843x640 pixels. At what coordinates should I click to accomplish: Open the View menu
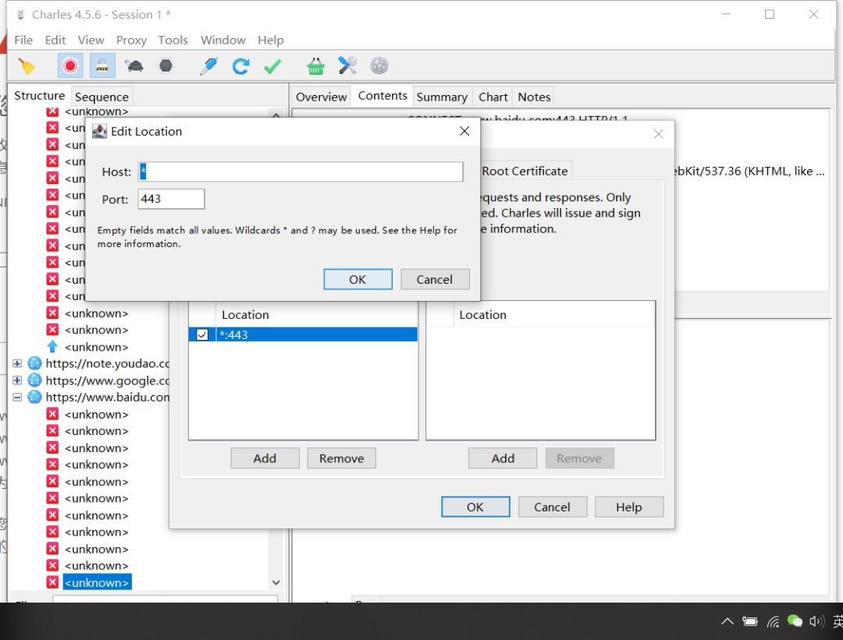(91, 41)
